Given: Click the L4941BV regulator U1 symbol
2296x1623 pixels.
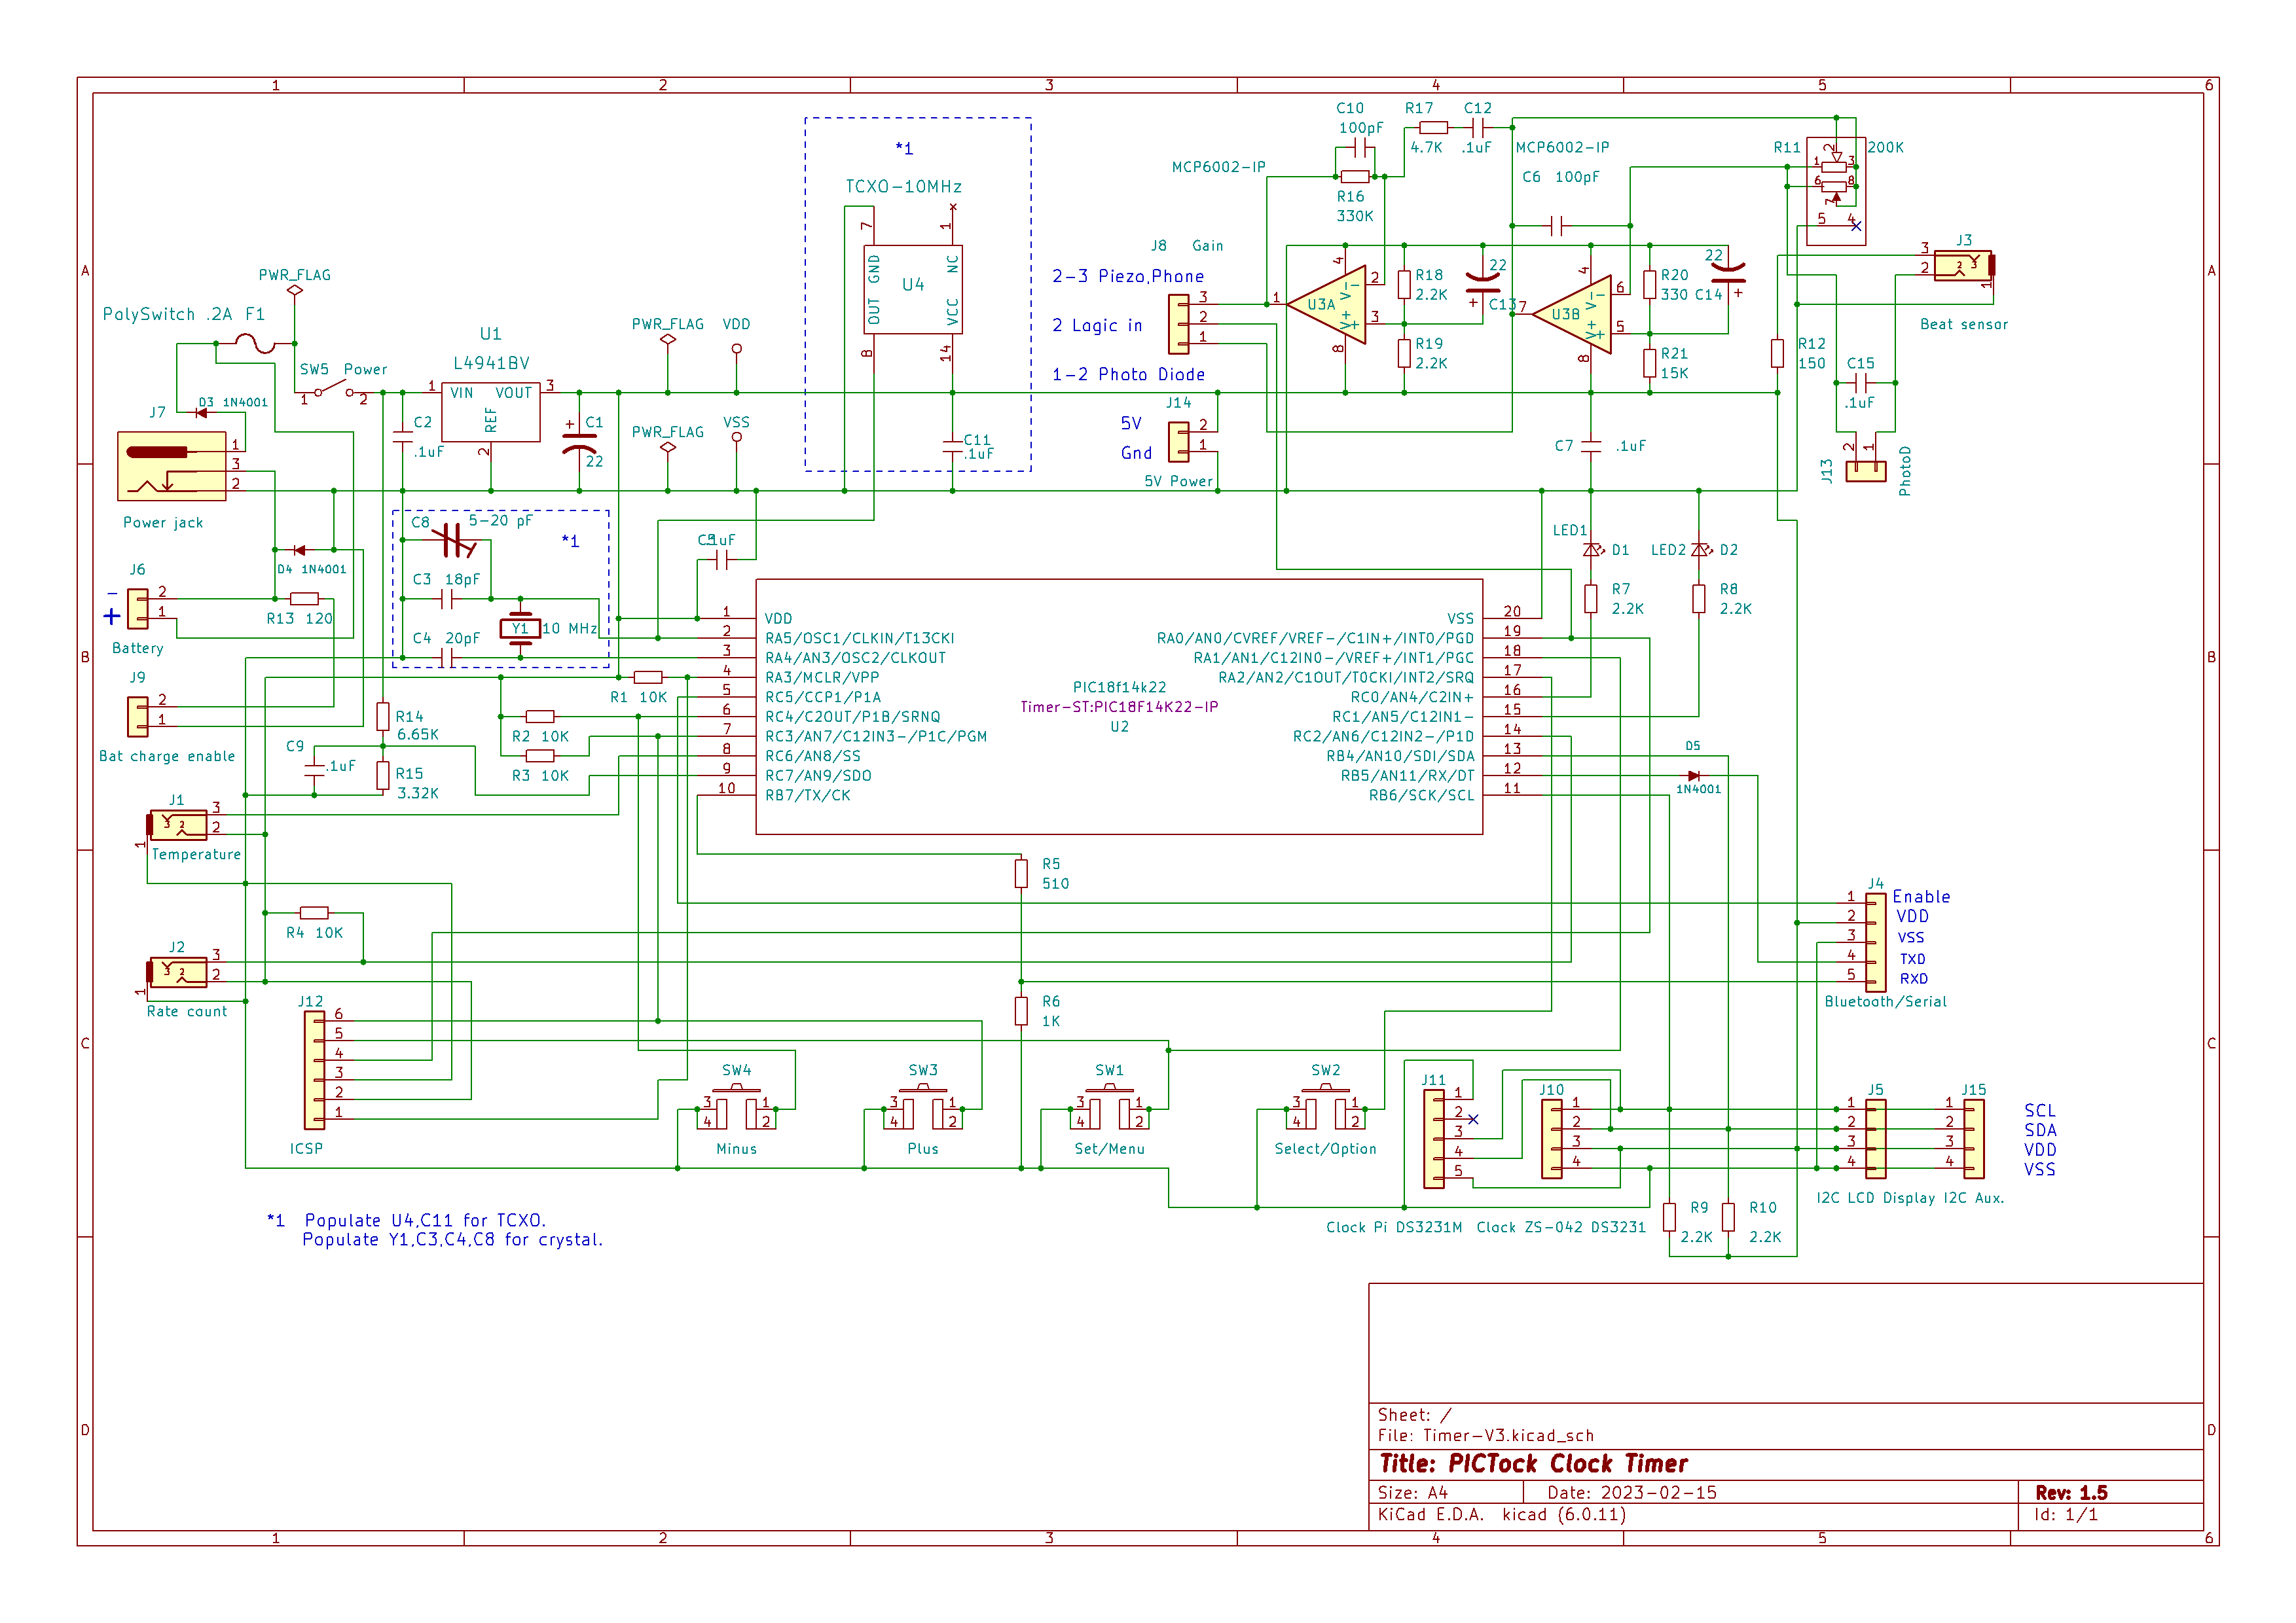Looking at the screenshot, I should tap(490, 412).
